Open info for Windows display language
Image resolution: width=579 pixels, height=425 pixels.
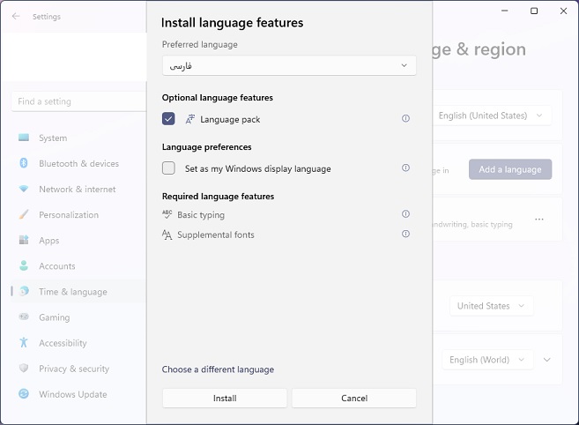pos(405,168)
